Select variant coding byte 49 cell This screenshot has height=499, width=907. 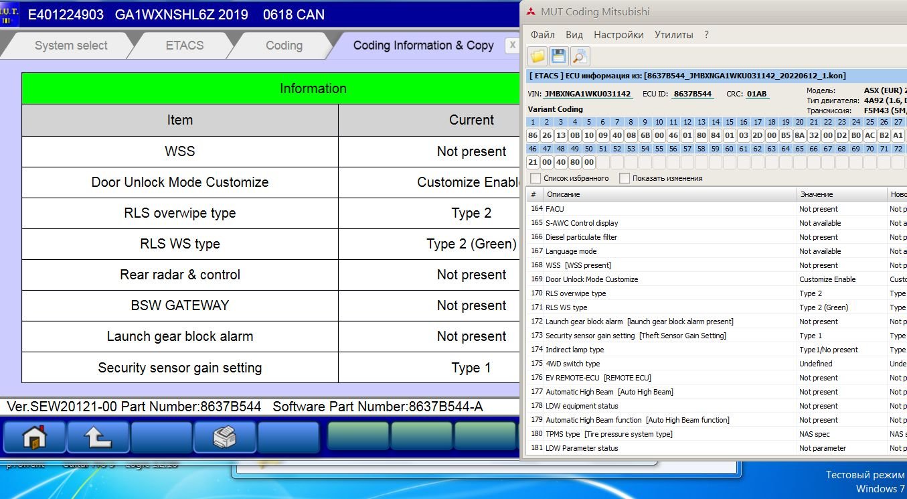click(x=575, y=162)
